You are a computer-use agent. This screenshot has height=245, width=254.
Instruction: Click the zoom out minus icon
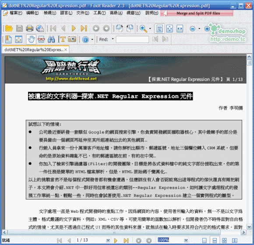192,29
